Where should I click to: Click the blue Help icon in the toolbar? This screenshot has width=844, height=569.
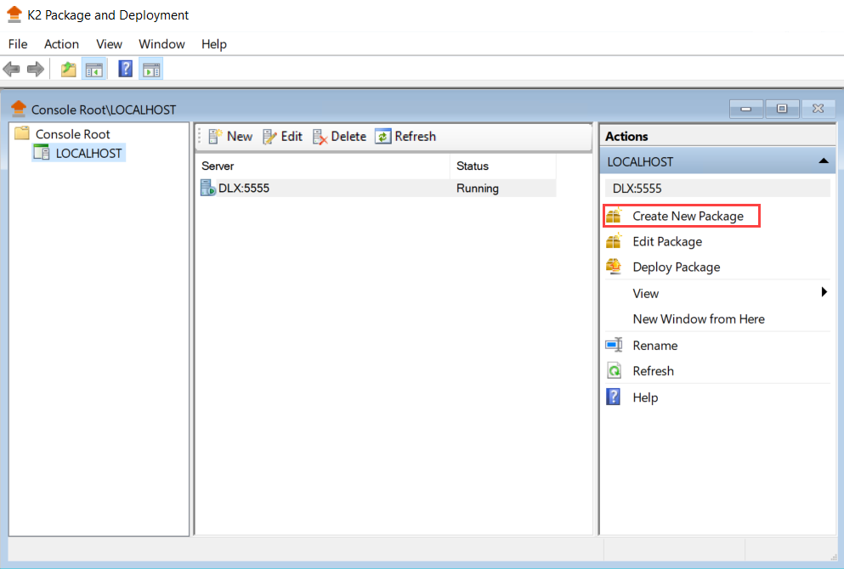click(125, 70)
